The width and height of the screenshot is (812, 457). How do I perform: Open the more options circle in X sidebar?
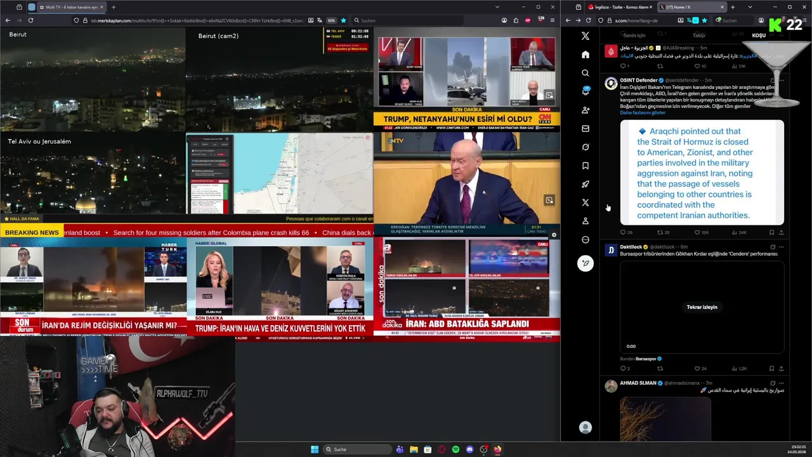point(586,239)
